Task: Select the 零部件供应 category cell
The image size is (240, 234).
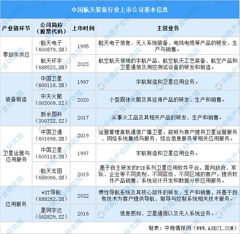Action: [16, 55]
